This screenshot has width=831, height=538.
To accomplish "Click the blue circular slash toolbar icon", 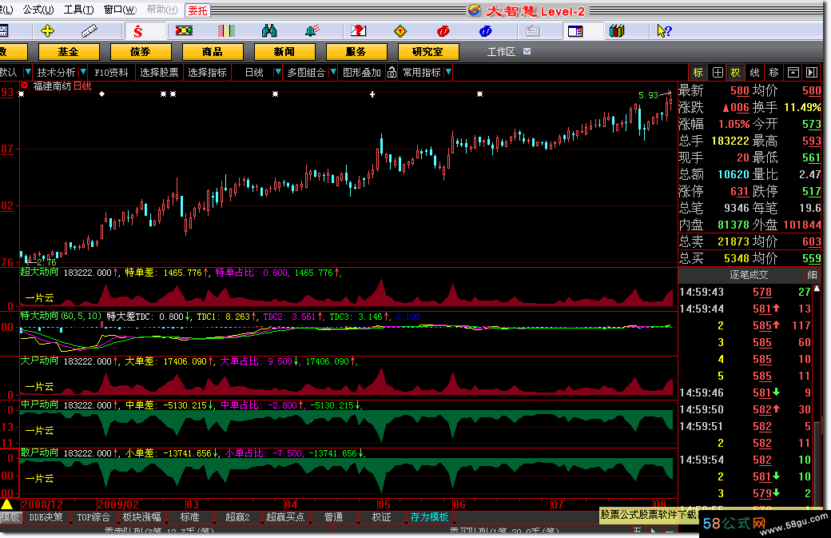I will pyautogui.click(x=486, y=31).
